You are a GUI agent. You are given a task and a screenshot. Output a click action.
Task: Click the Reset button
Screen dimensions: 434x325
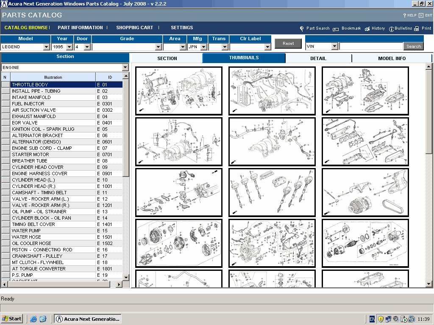coord(288,43)
